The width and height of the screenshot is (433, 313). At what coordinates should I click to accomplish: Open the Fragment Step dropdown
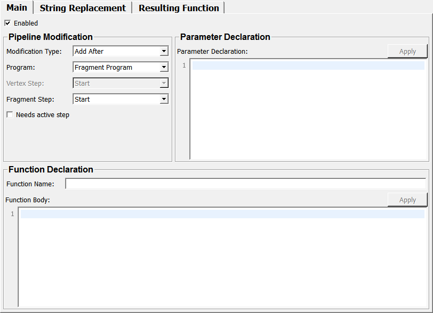point(121,100)
